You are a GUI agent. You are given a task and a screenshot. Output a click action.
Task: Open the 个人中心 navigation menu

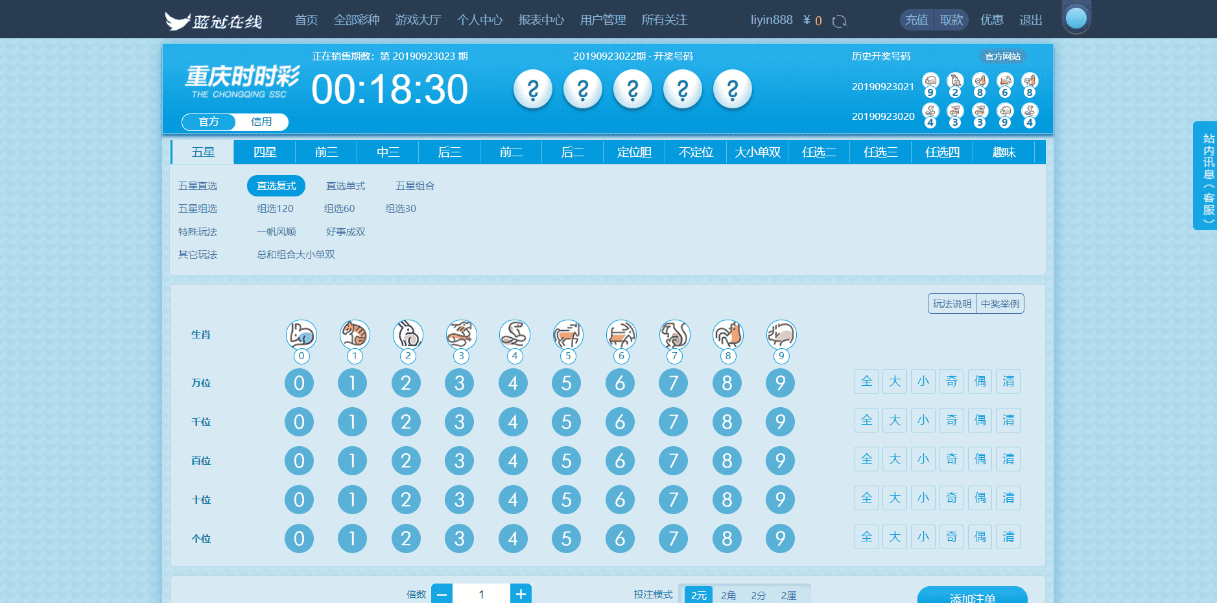[x=480, y=20]
